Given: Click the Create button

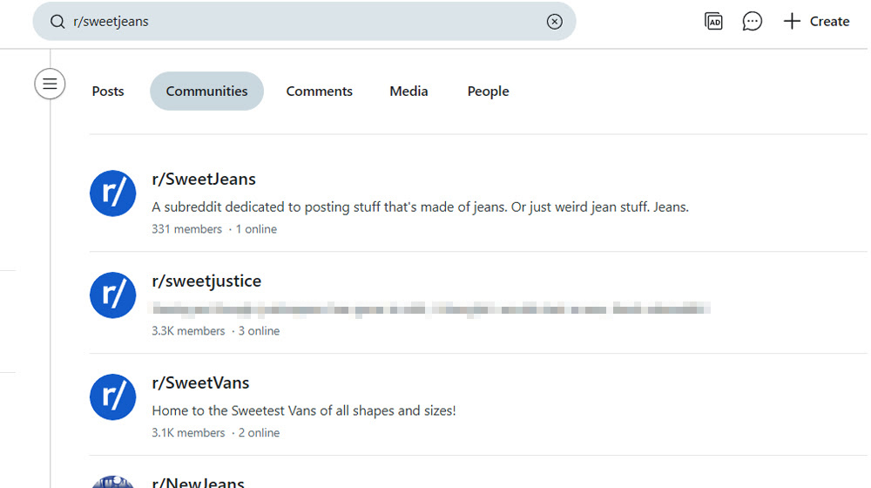Looking at the screenshot, I should click(x=816, y=21).
